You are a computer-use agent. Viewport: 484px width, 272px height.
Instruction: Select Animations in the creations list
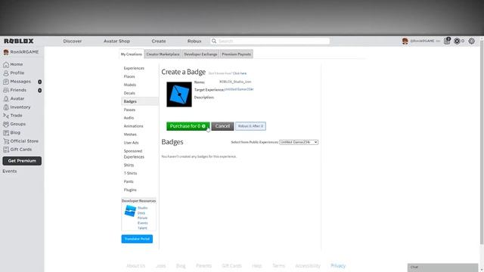point(133,126)
